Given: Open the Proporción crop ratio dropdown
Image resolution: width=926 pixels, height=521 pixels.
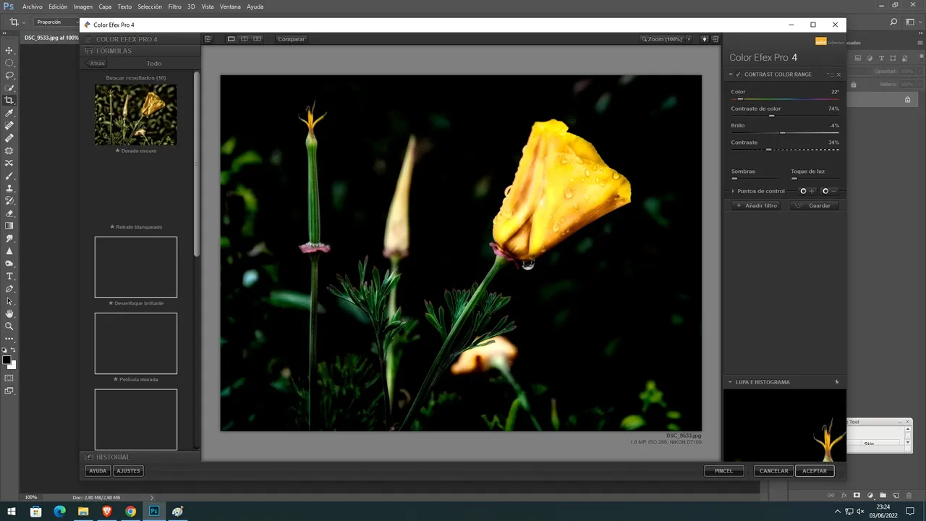Looking at the screenshot, I should click(x=58, y=22).
